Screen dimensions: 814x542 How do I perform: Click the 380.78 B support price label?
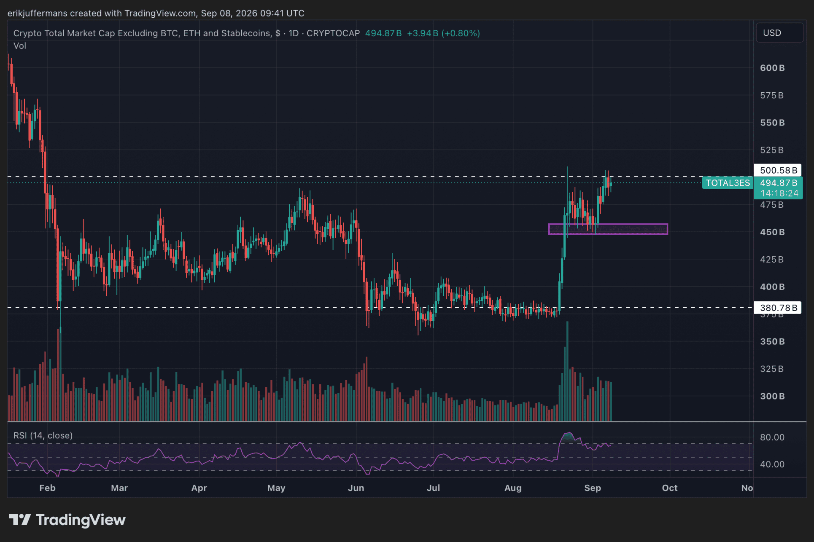[x=778, y=308]
